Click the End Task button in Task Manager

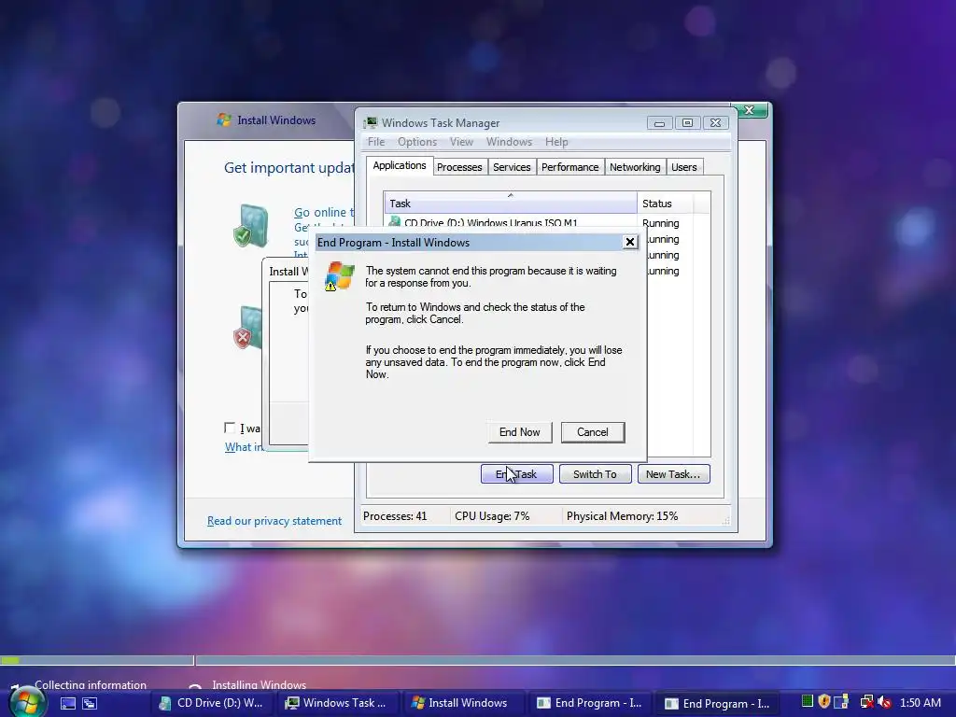(516, 473)
